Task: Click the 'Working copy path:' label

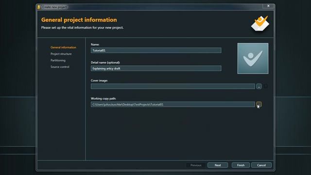Action: [x=104, y=98]
